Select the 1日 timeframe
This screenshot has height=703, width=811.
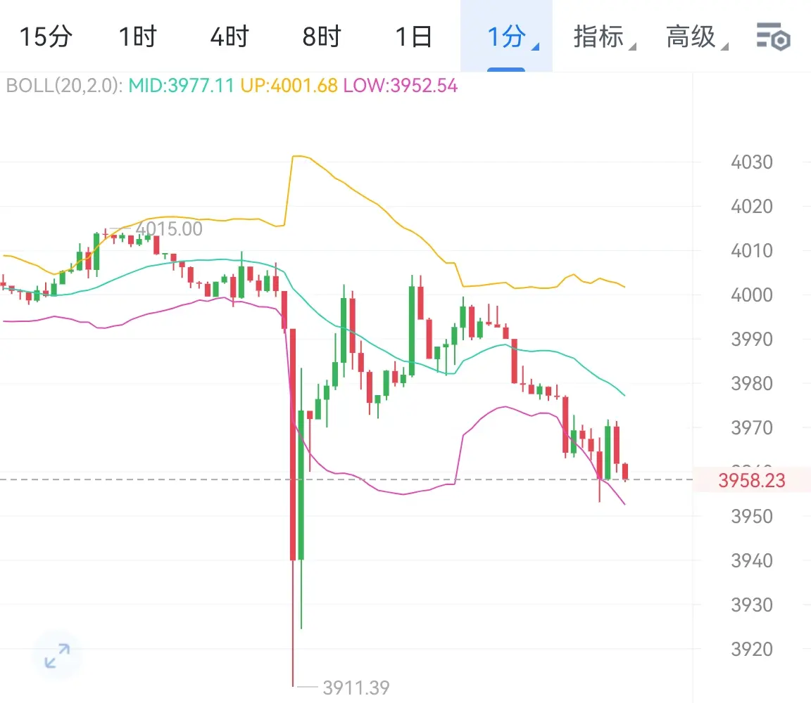(414, 37)
